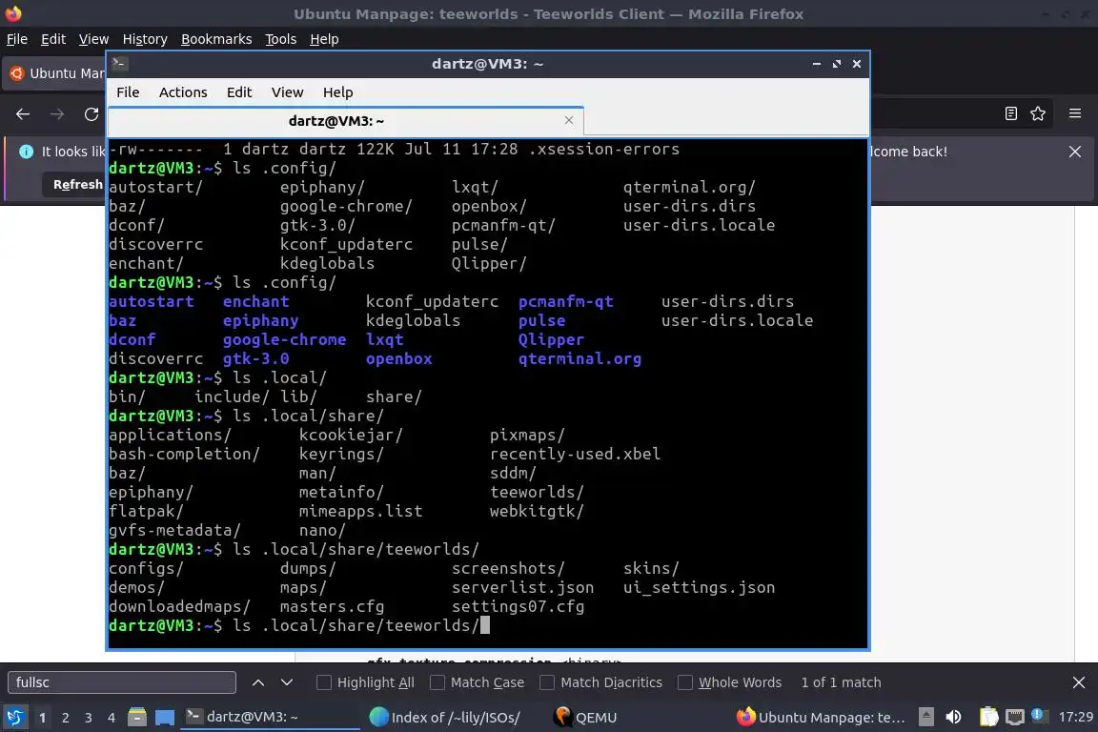Reload the page in Firefox
Image resolution: width=1098 pixels, height=732 pixels.
tap(91, 114)
